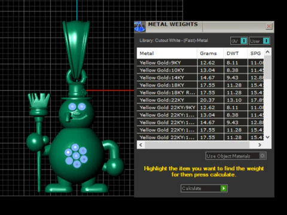This screenshot has width=287, height=215.
Task: Select the Yellow Gold:22KY row
Action: tap(200, 100)
